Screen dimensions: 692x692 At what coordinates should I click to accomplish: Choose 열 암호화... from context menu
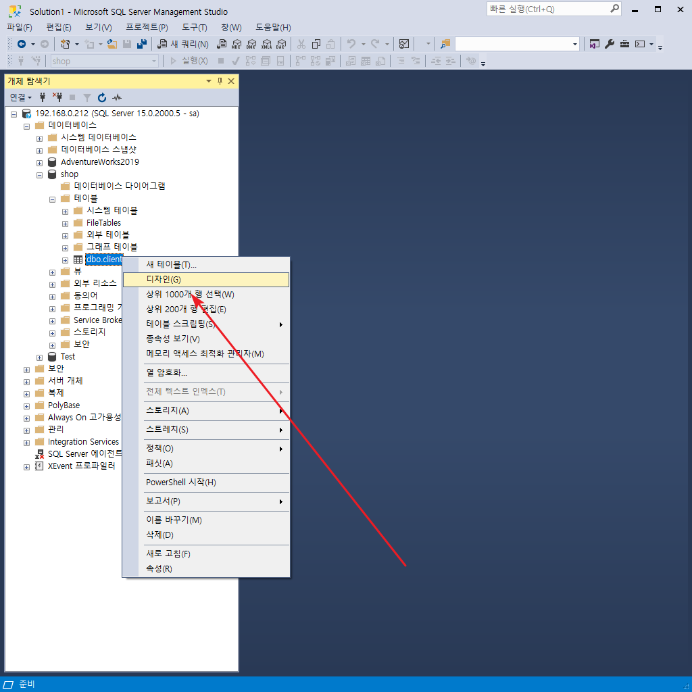[206, 373]
